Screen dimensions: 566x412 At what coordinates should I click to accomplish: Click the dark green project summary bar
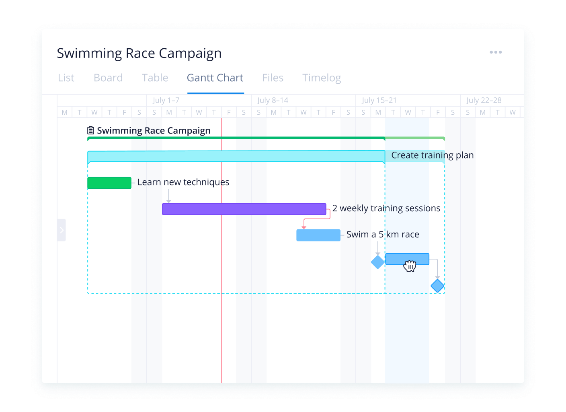[x=236, y=138]
